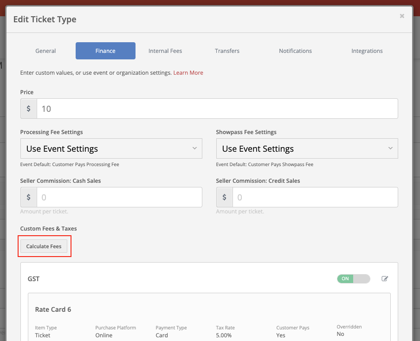Toggle the GST tax switch off

click(354, 278)
